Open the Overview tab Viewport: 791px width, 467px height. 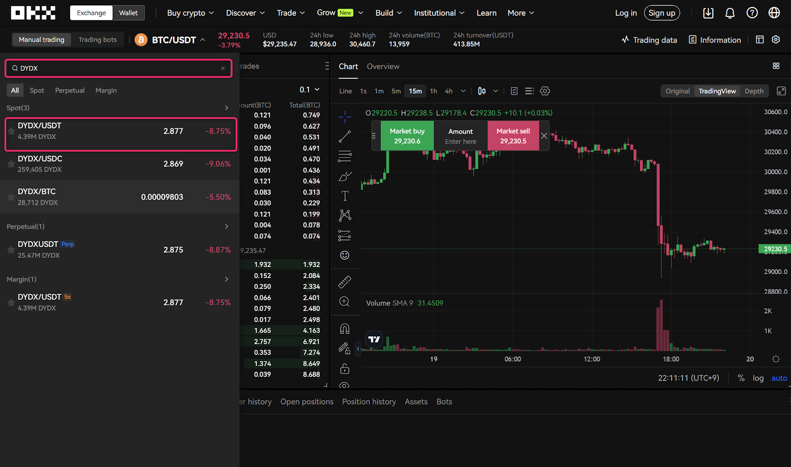(x=383, y=66)
